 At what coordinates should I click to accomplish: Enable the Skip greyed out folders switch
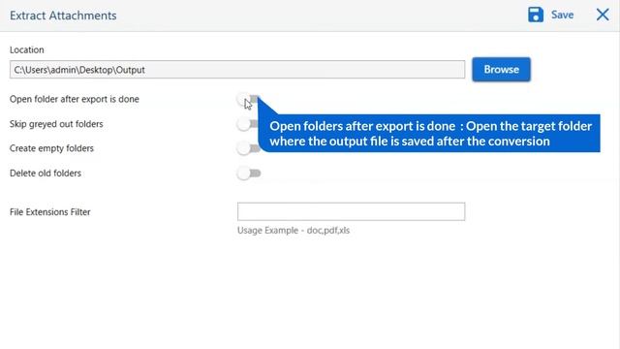[x=248, y=124]
